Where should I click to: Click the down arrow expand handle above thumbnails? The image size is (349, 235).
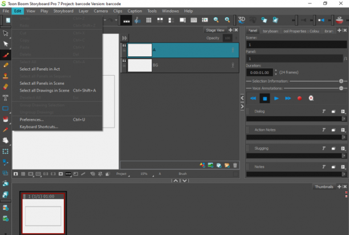[185, 180]
